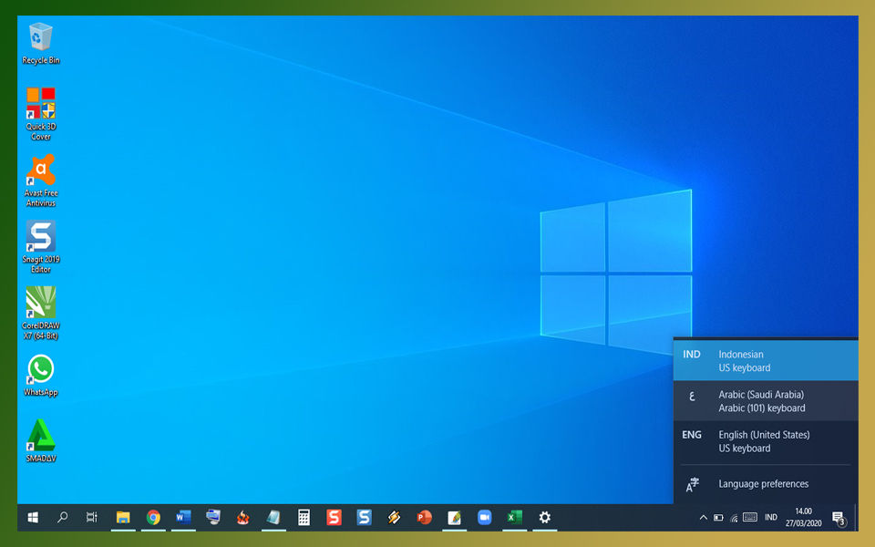
Task: Select the CorelDRAW X7 desktop shortcut
Action: click(x=41, y=313)
